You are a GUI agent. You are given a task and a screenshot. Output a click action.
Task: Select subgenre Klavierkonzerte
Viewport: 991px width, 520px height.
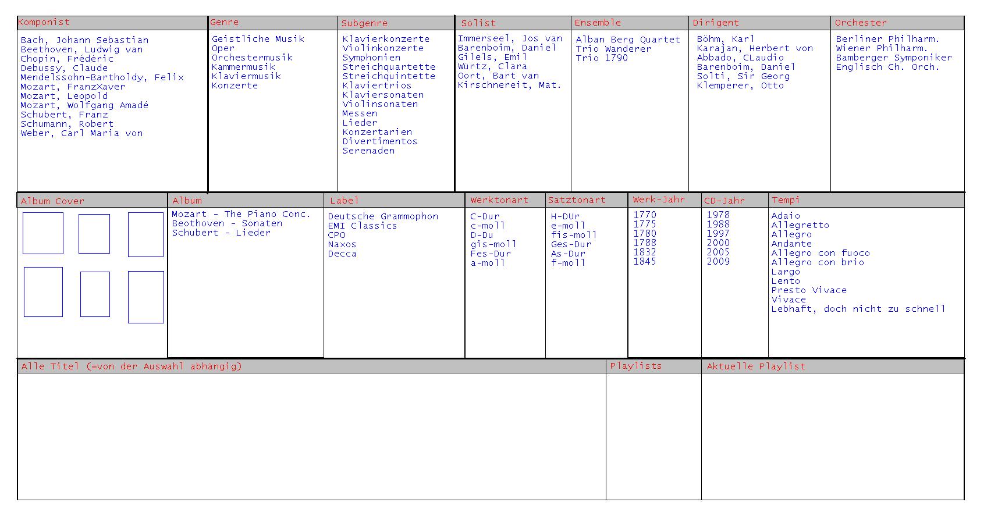point(386,39)
